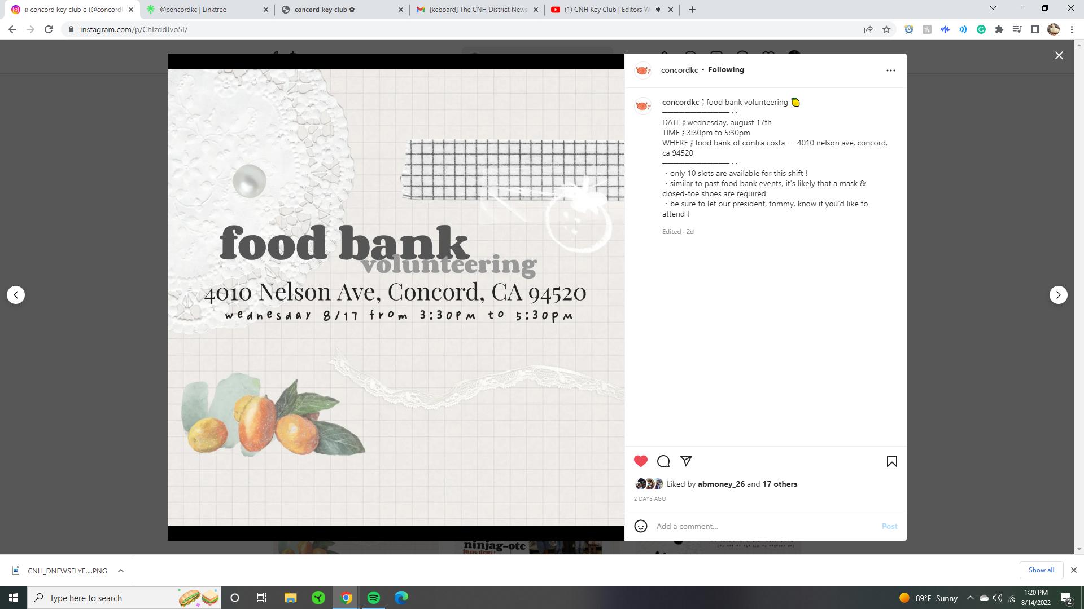Image resolution: width=1084 pixels, height=609 pixels.
Task: Save post with bookmark icon
Action: click(891, 461)
